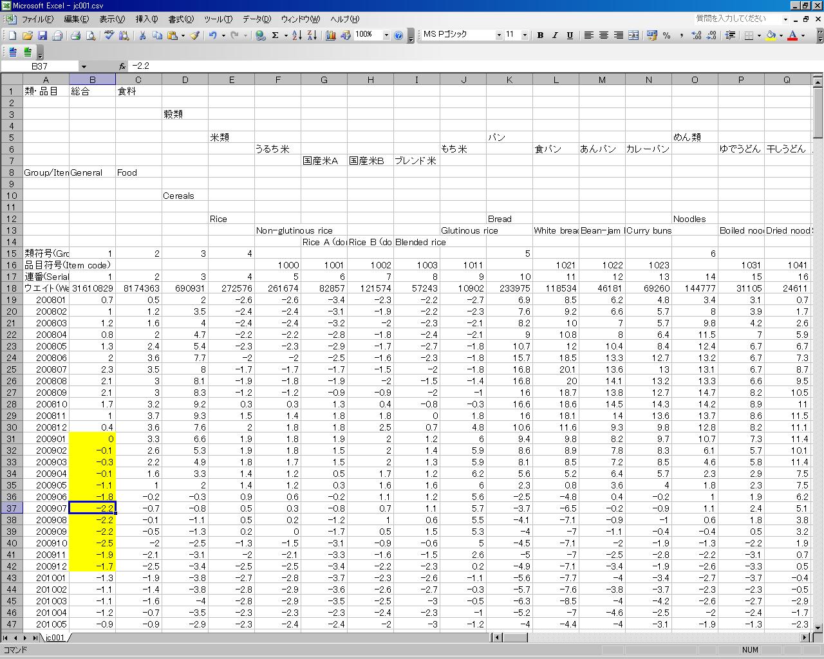Create a new blank workbook
The height and width of the screenshot is (659, 824).
click(12, 35)
